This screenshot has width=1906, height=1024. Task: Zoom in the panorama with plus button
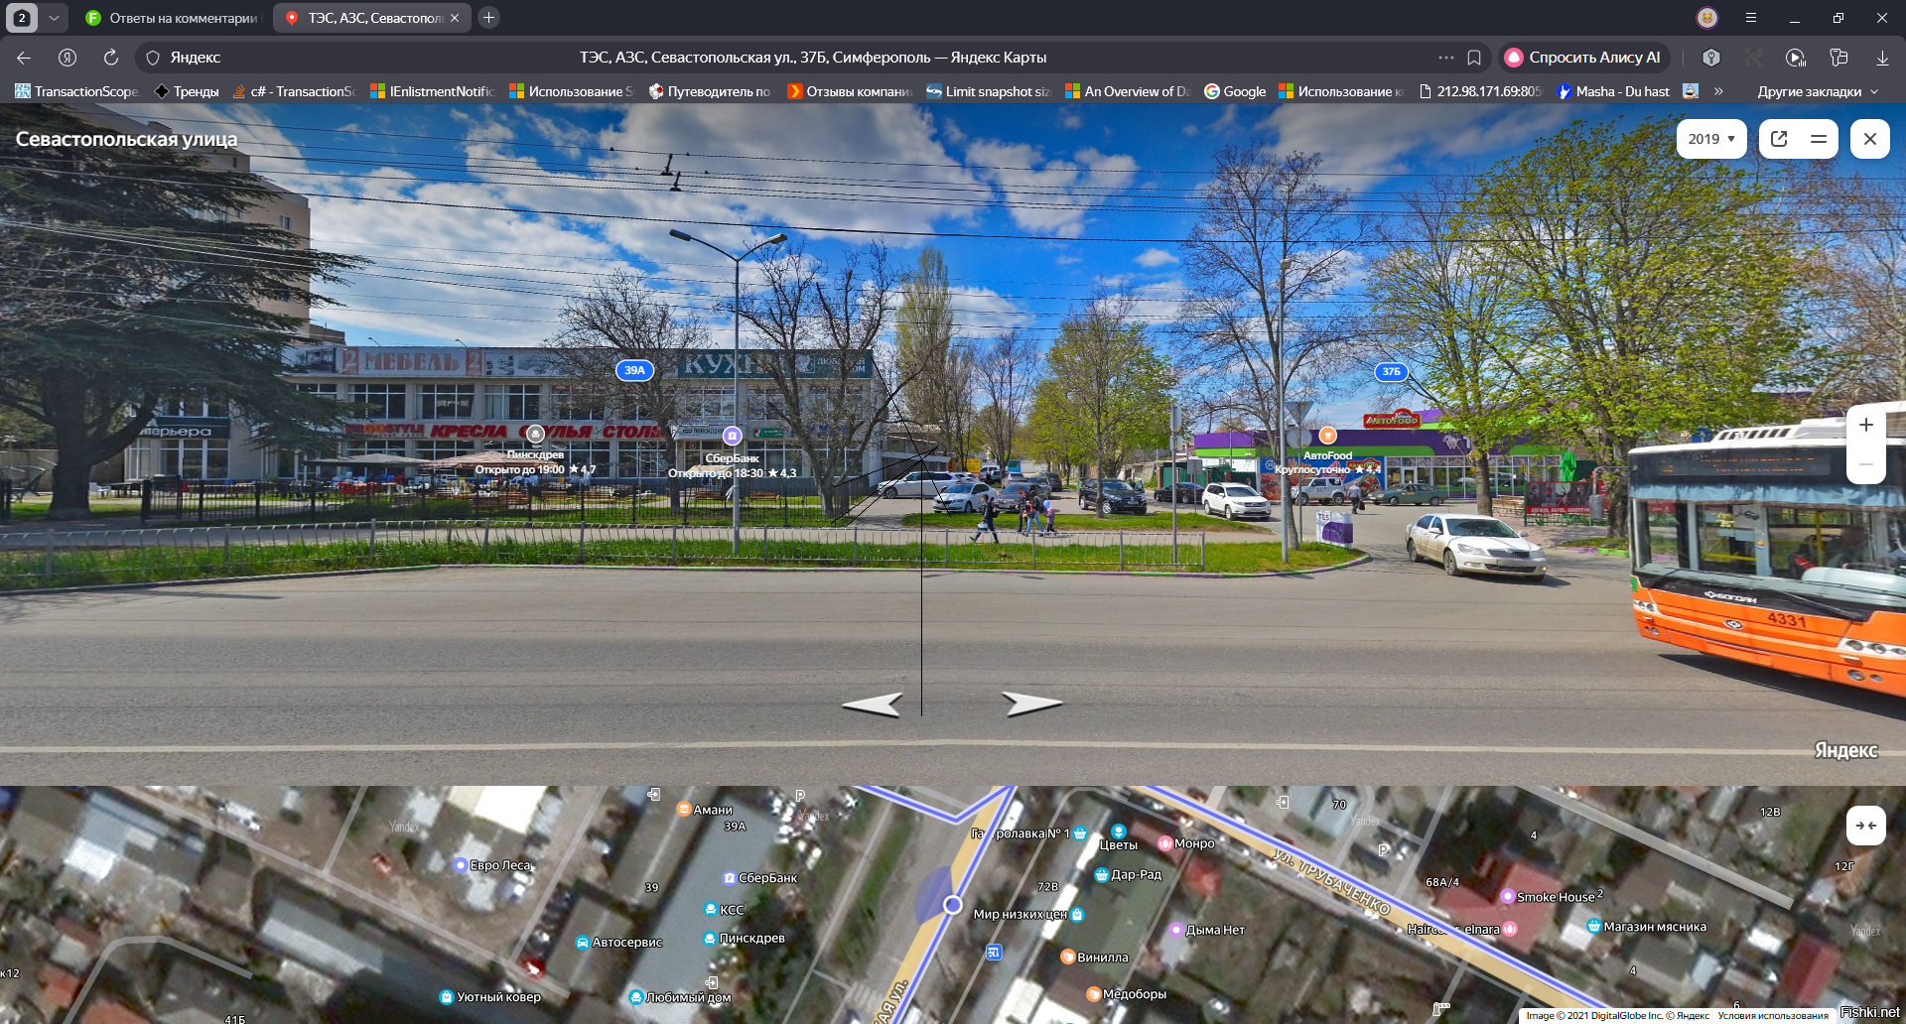tap(1866, 425)
